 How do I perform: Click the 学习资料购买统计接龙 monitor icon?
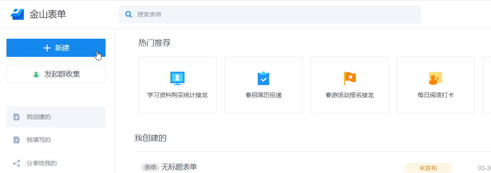coord(177,78)
